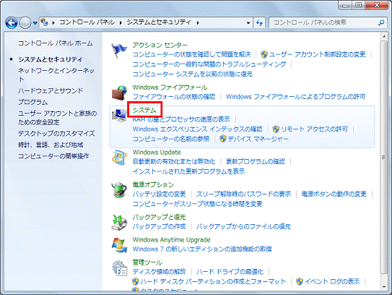
Task: Click the vertical scrollbar up arrow
Action: (384, 37)
